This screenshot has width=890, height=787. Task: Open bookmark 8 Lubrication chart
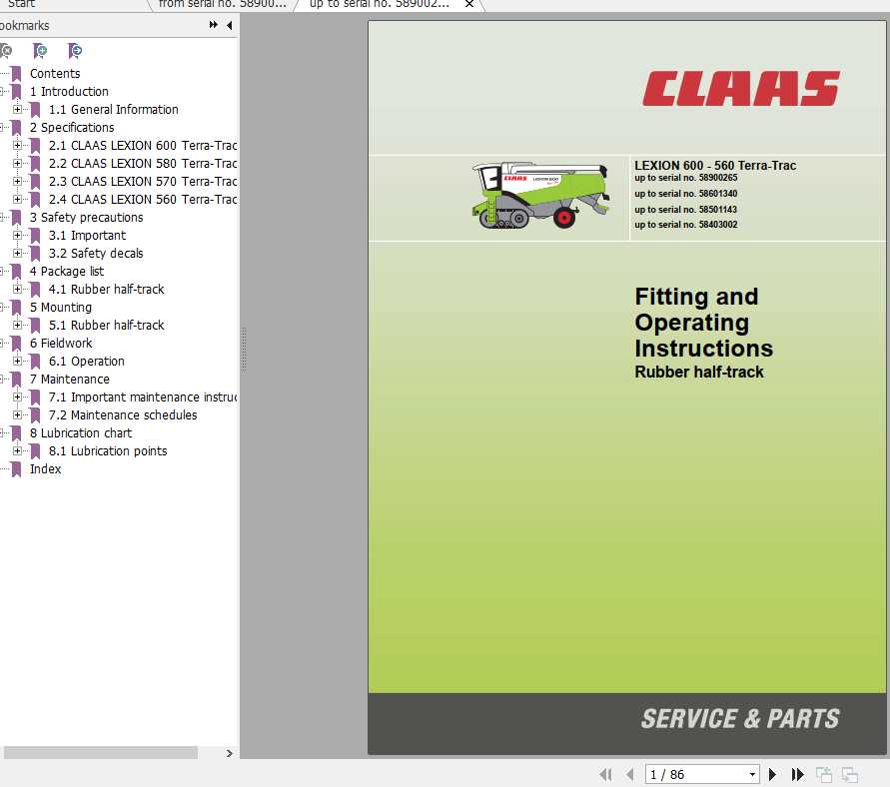[x=79, y=432]
